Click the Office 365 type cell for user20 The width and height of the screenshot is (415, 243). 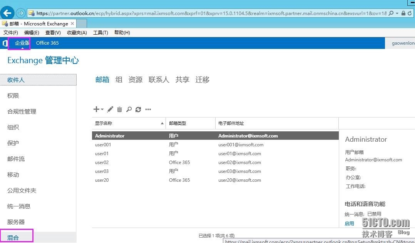point(179,180)
